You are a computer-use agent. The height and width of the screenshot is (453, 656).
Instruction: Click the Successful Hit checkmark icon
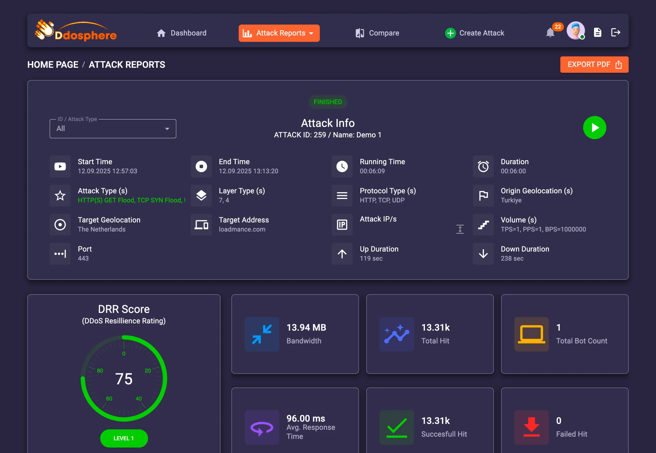396,427
